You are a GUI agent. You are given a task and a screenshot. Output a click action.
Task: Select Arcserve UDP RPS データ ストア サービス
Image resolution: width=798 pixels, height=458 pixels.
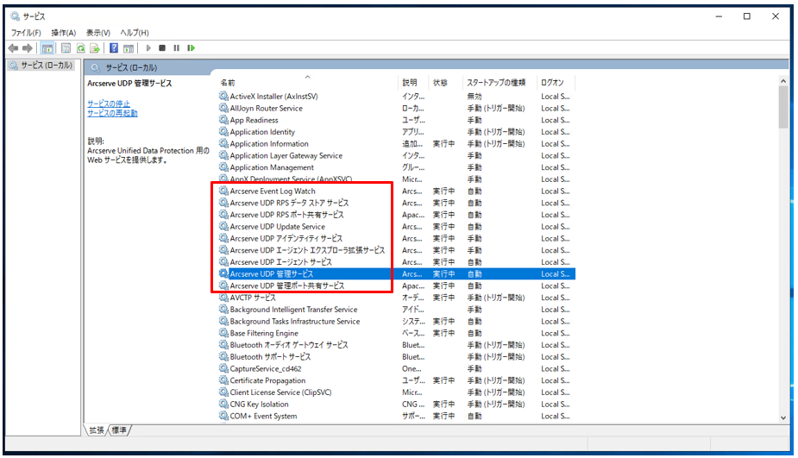click(289, 203)
